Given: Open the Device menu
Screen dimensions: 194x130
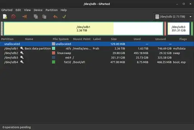Looking at the screenshot, I should 38,10.
